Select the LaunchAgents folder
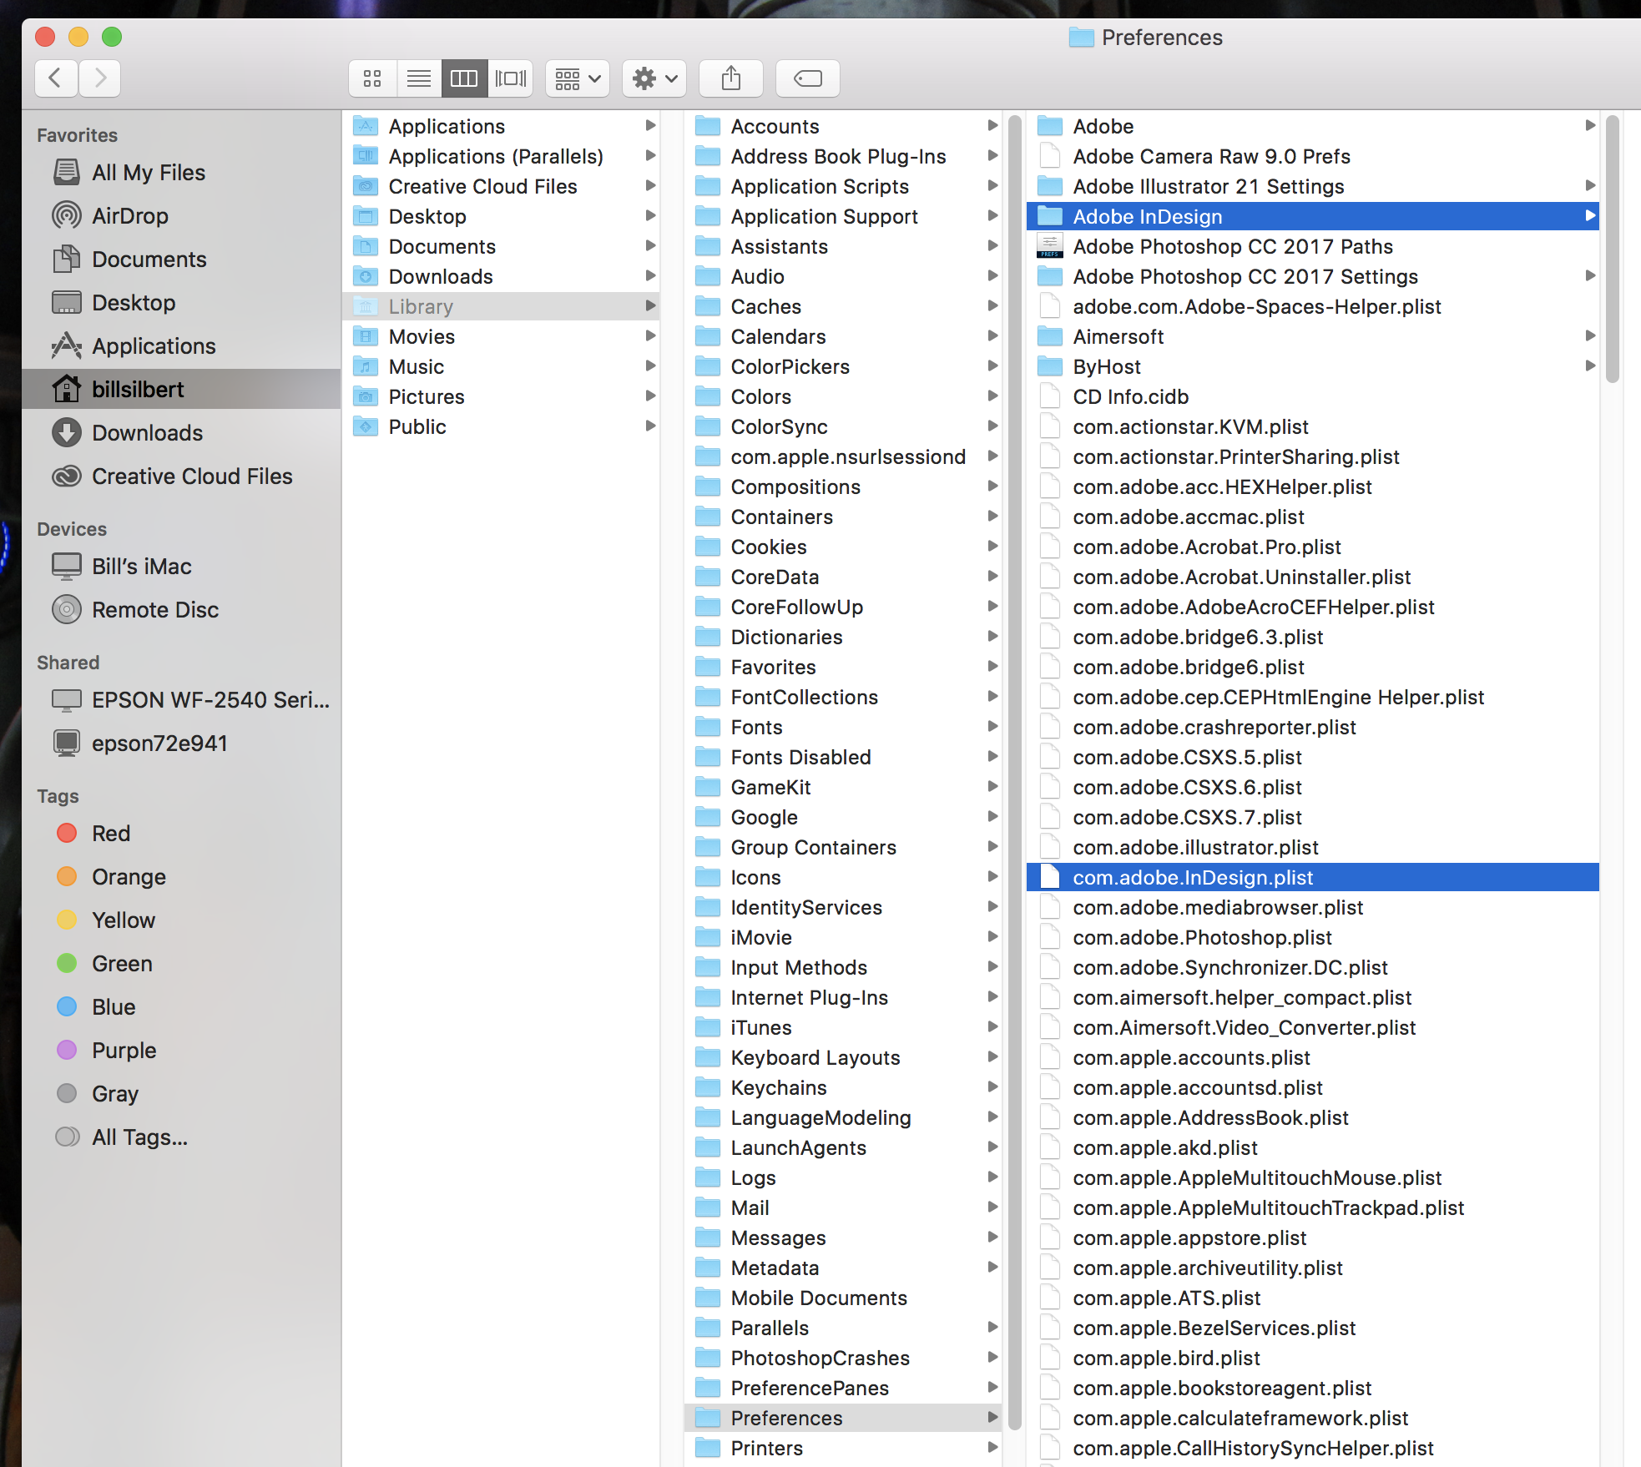This screenshot has width=1641, height=1467. tap(843, 1147)
